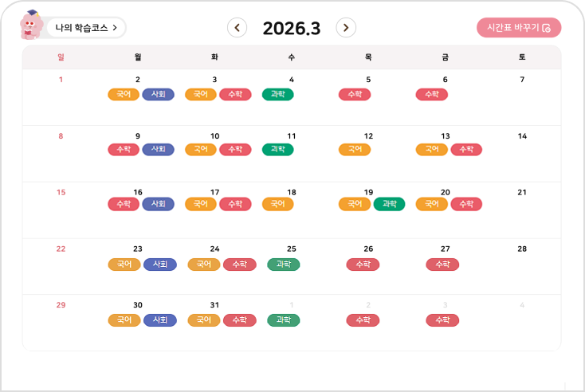The width and height of the screenshot is (585, 392).
Task: Open 과학 tag on March 4
Action: [277, 94]
